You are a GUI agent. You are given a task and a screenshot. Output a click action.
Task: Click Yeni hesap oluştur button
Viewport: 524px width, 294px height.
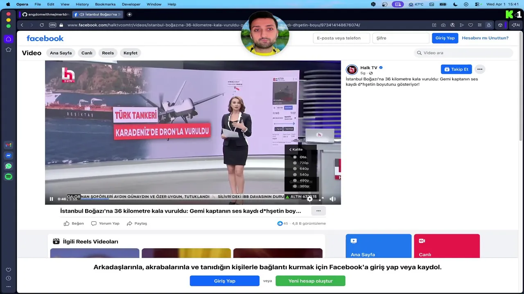click(x=310, y=281)
